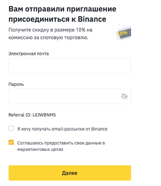Image resolution: width=161 pixels, height=186 pixels.
Task: Click the 10% discount coupon icon
Action: coord(123,32)
